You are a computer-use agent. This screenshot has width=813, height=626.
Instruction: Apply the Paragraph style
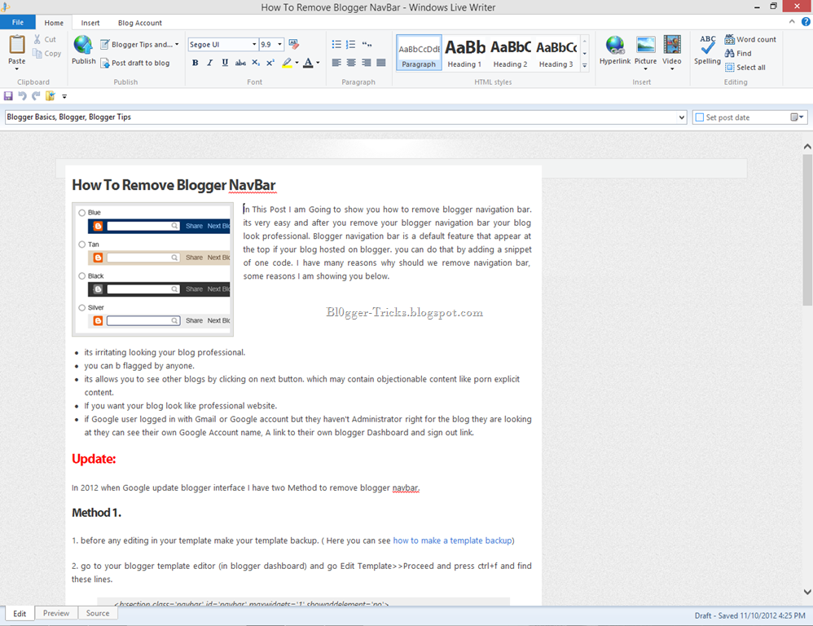419,52
